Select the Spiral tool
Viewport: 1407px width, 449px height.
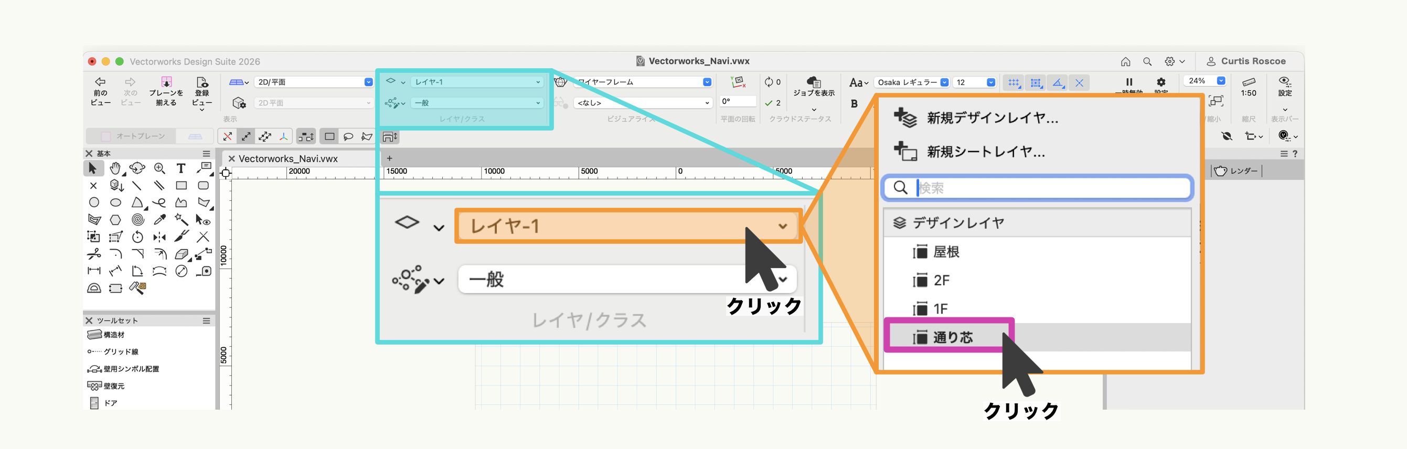click(x=137, y=220)
